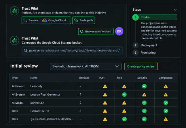The width and height of the screenshot is (186, 128).
Task: Open the Evaluation framework AI TRiSM dropdown
Action: click(x=86, y=66)
